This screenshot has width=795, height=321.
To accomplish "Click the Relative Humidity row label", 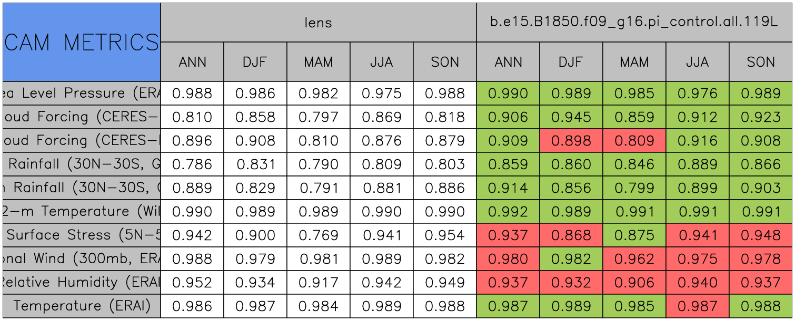I will (x=82, y=282).
